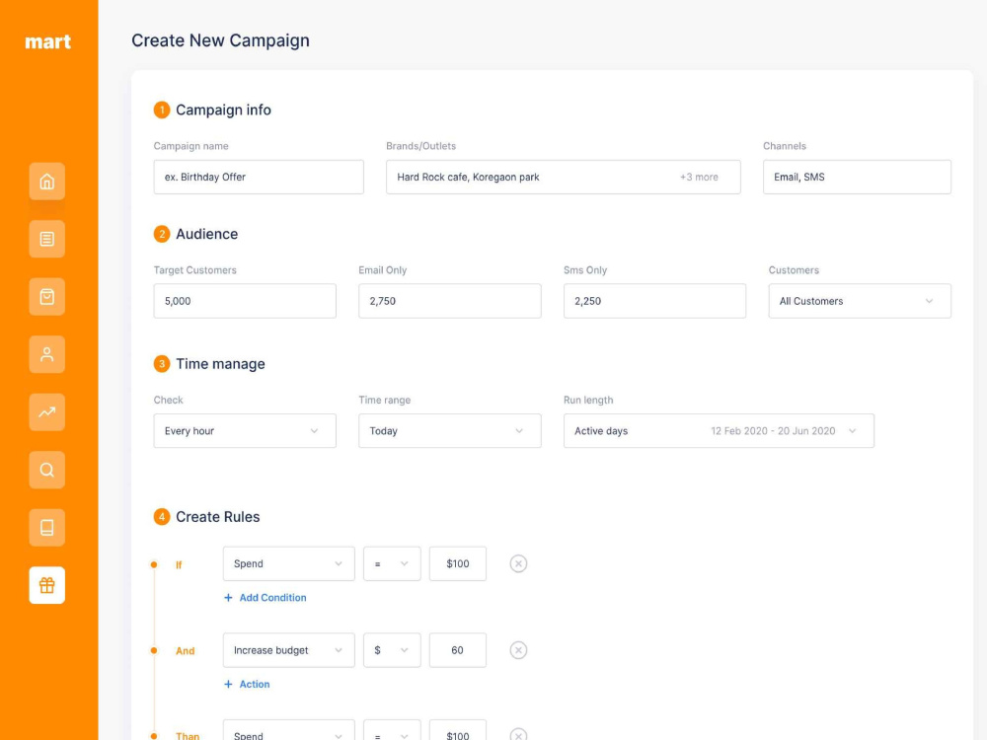Click the Action link
This screenshot has height=740, width=987.
tap(255, 684)
